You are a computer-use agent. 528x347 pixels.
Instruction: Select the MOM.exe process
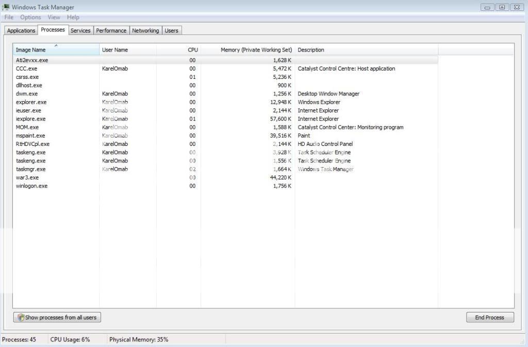(226, 127)
